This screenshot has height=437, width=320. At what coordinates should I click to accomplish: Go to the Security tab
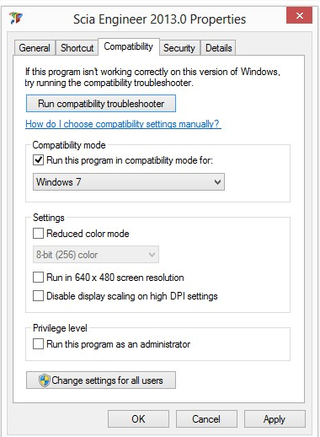[x=179, y=48]
